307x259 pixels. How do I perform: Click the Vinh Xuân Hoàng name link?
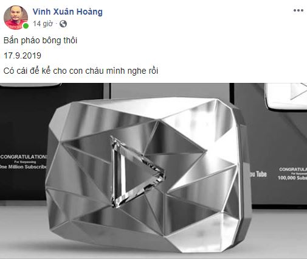[67, 12]
